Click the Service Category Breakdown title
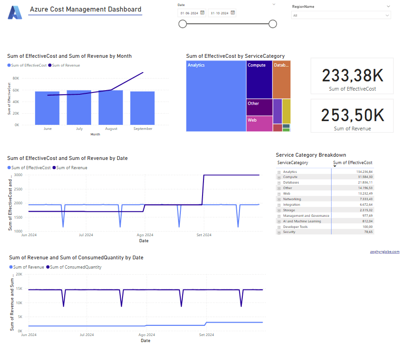 click(311, 155)
